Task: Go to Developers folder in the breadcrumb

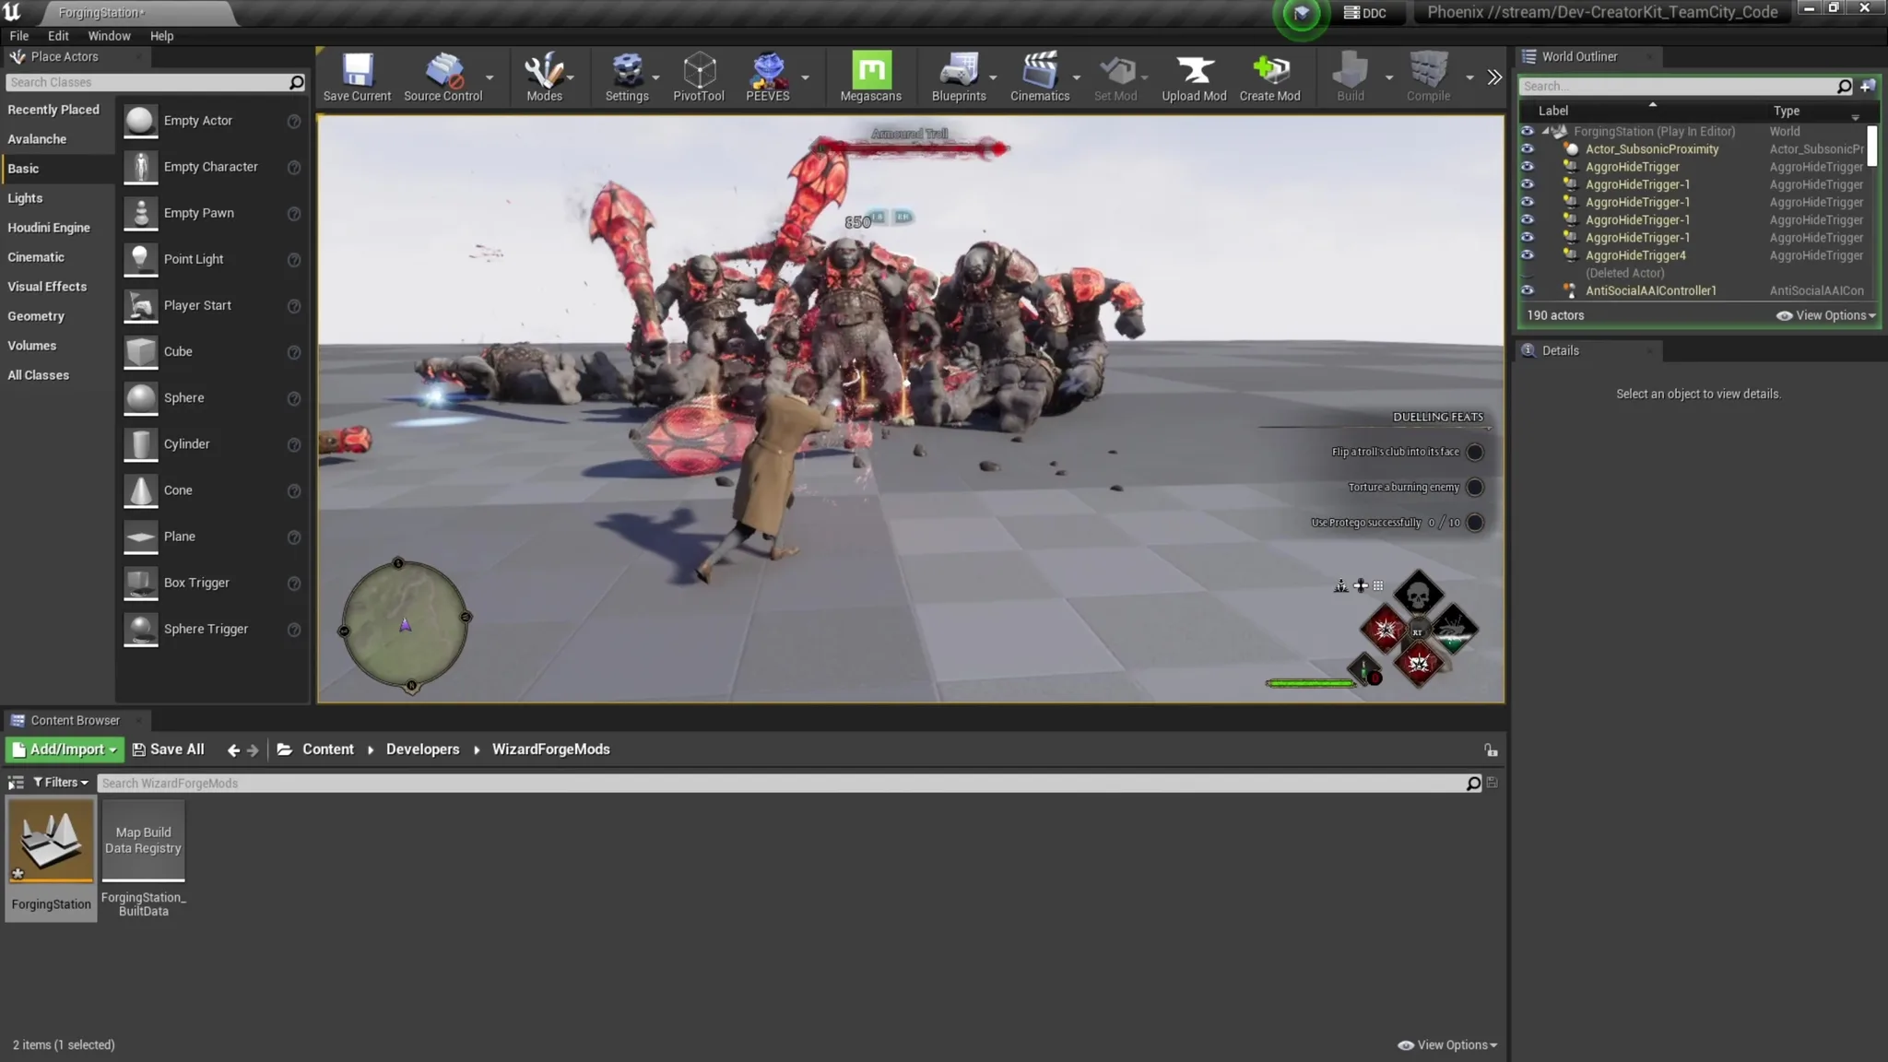Action: click(x=422, y=749)
